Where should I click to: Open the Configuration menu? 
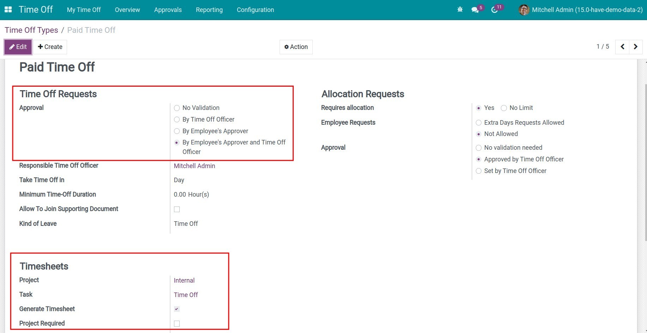click(255, 10)
